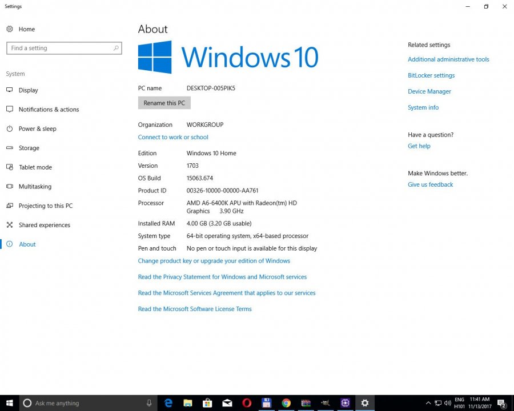Open Connect to work or school link
514x411 pixels.
tap(173, 138)
